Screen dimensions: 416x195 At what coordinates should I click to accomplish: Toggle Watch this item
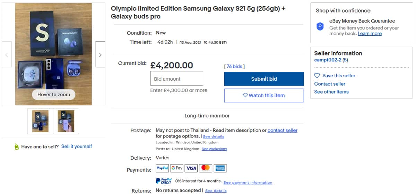pos(264,96)
